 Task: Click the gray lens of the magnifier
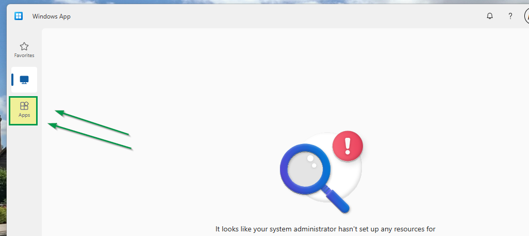(x=305, y=169)
